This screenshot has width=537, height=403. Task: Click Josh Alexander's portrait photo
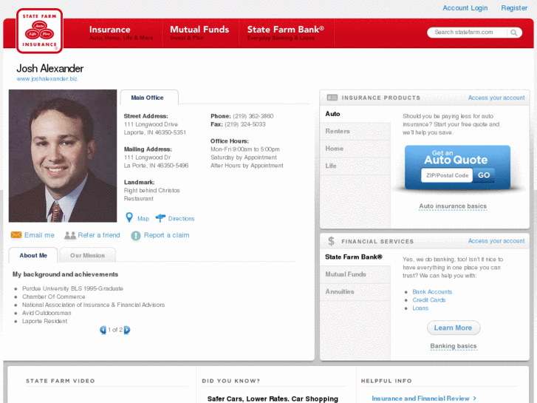[x=63, y=156]
